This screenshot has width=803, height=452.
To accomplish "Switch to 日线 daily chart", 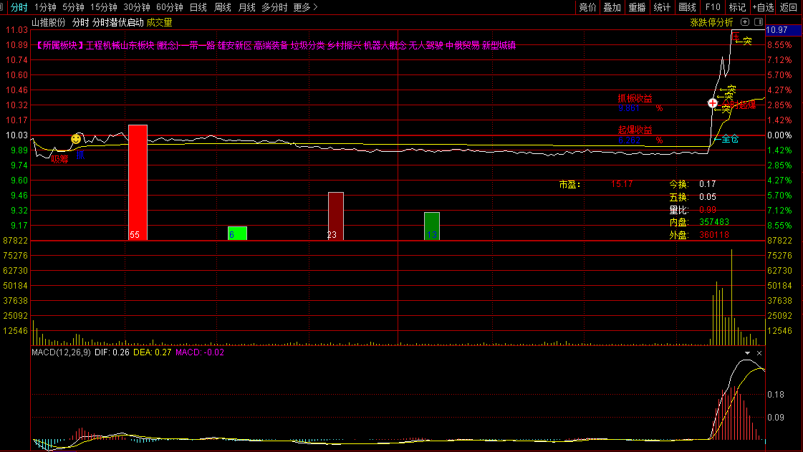I will [x=198, y=7].
